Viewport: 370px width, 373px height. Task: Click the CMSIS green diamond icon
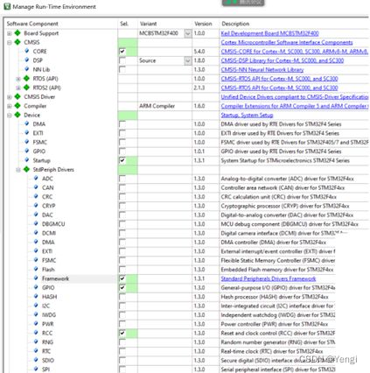tap(17, 42)
